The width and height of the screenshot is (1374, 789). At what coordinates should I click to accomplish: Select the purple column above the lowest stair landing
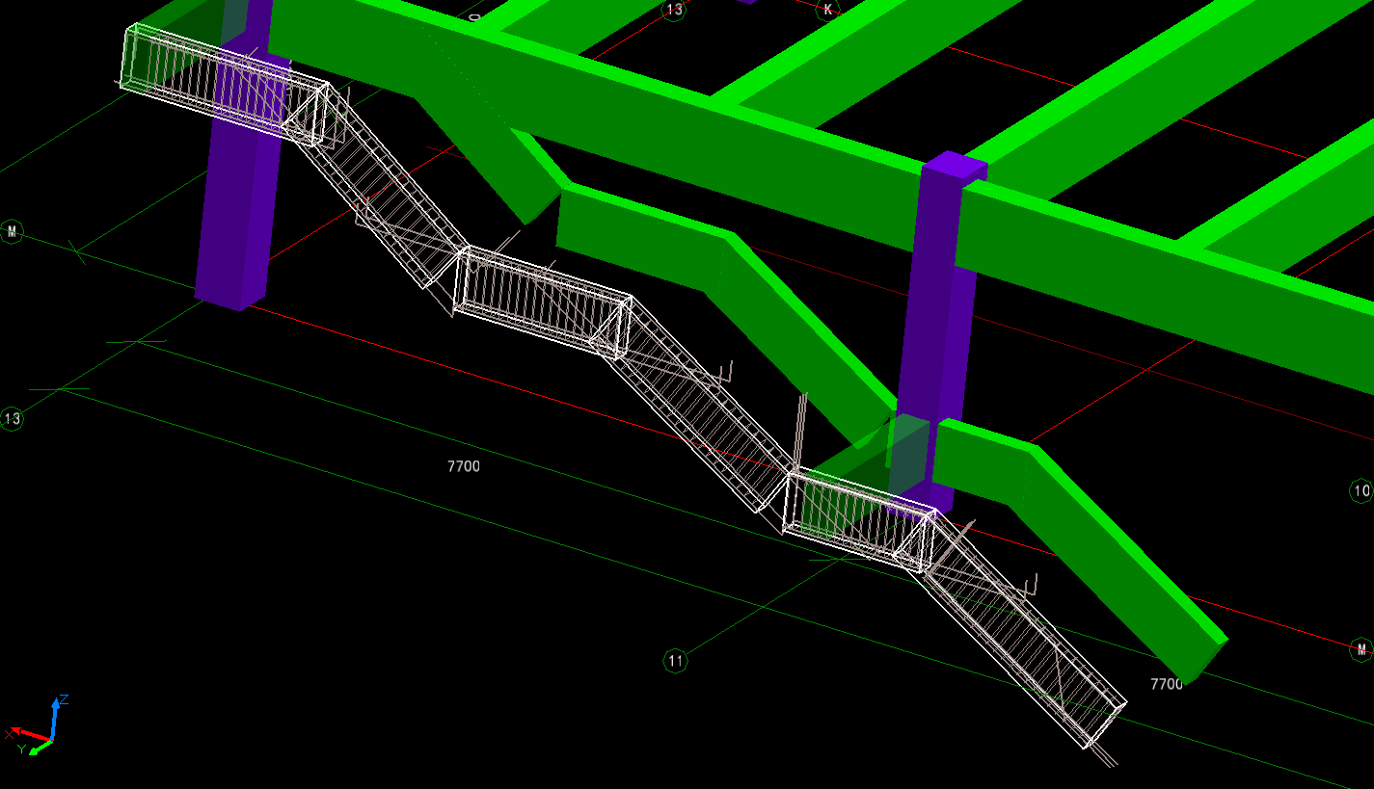coord(937,328)
